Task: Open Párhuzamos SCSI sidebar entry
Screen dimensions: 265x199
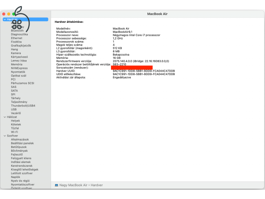Action: tap(22, 83)
